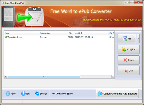Viewport: 144px width, 105px height.
Task: Click the Full file column header
Action: [x=112, y=33]
